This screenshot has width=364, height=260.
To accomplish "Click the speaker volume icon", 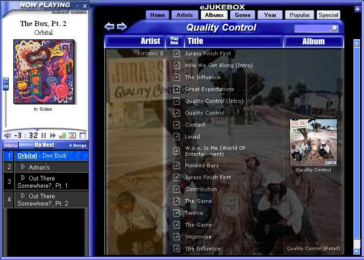I will pos(7,136).
